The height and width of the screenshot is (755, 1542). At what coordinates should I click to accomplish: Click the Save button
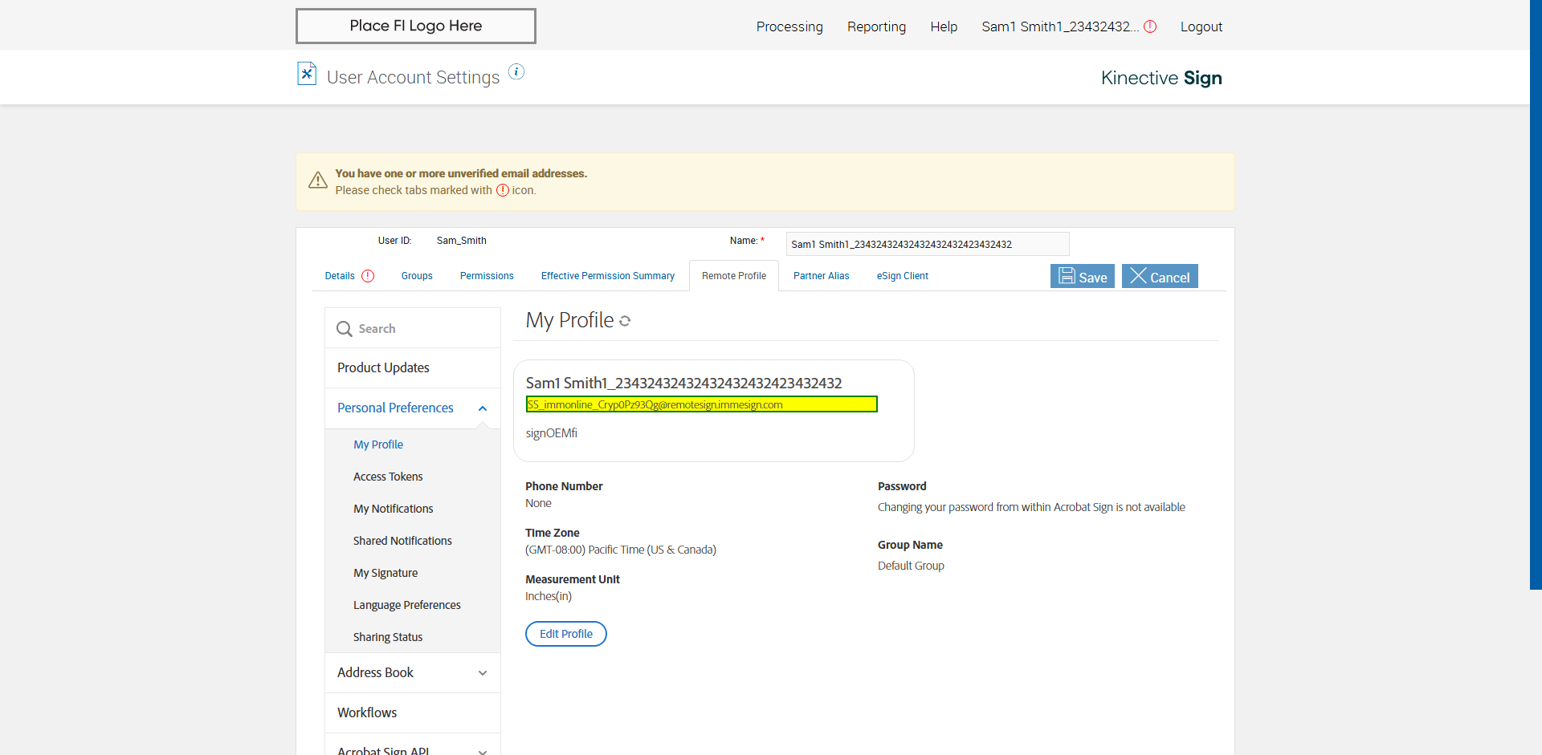[1082, 276]
